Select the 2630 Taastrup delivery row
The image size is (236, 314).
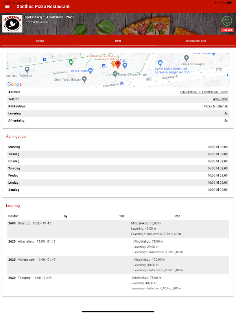tap(118, 283)
